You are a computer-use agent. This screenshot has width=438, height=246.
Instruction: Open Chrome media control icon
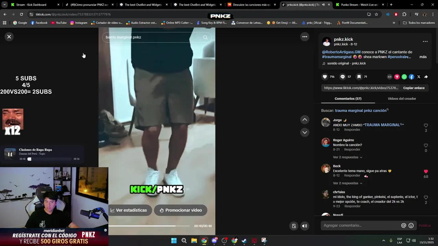pos(416,14)
